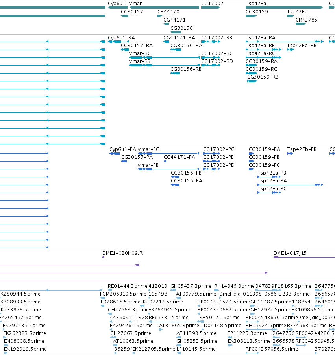The width and height of the screenshot is (335, 355).
Task: Open the CG30157-RA transcript label
Action: [x=137, y=46]
